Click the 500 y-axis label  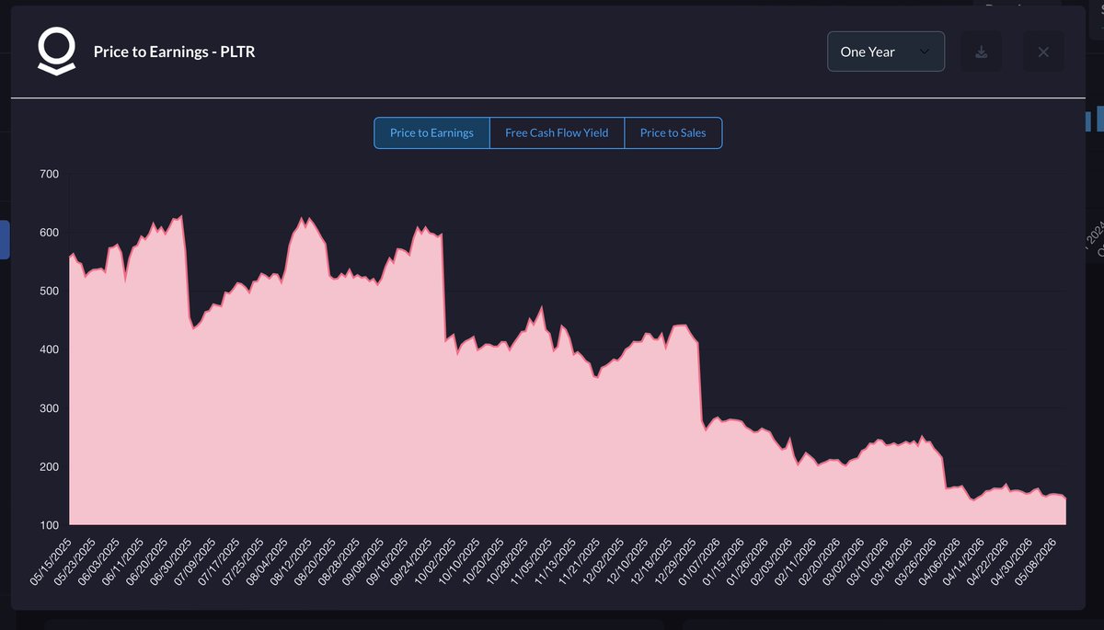49,292
